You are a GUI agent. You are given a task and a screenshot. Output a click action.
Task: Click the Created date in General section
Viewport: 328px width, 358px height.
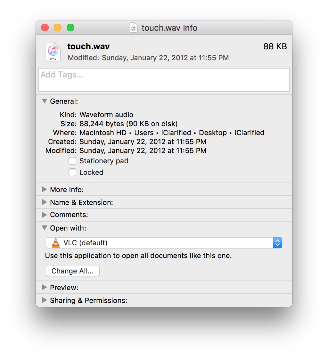click(x=143, y=142)
